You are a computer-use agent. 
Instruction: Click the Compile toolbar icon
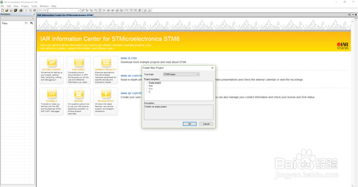pos(126,10)
